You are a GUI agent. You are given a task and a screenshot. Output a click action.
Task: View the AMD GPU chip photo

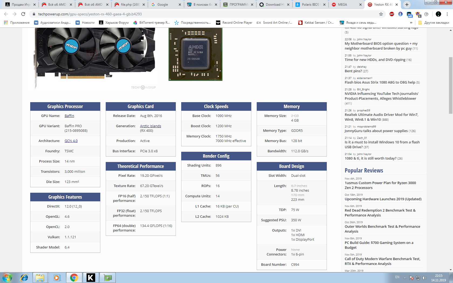[195, 54]
